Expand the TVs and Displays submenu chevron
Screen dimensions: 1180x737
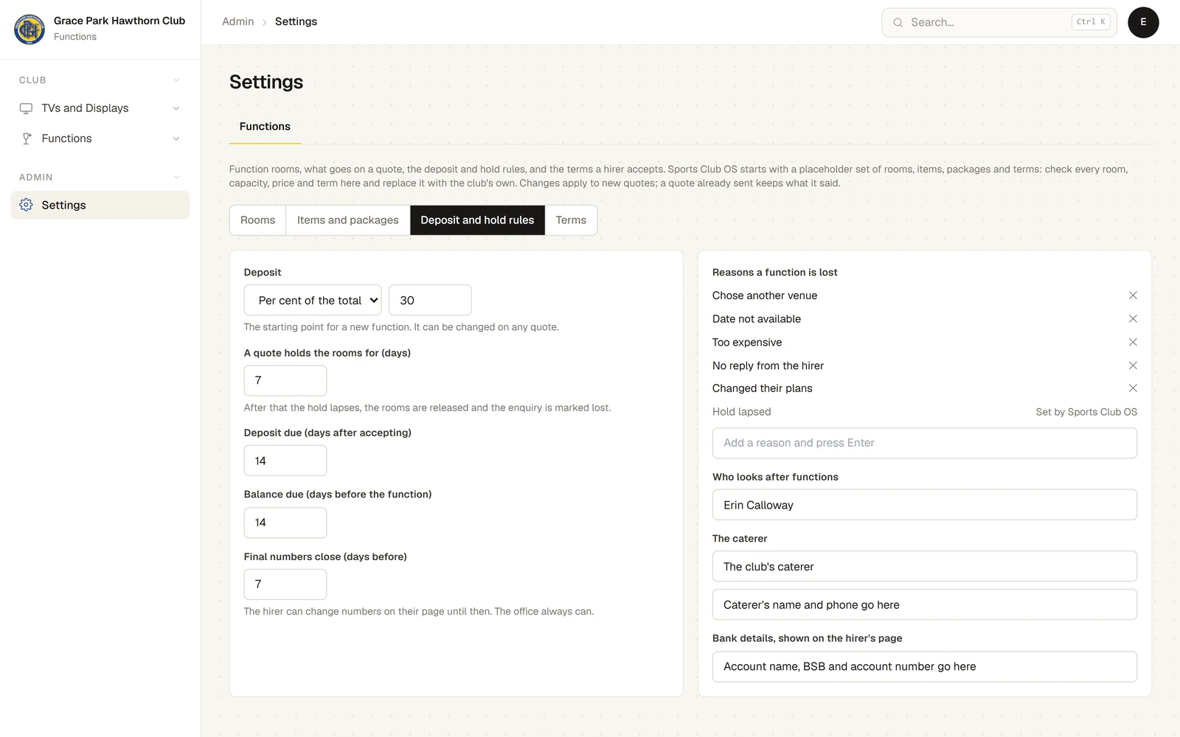pyautogui.click(x=176, y=108)
